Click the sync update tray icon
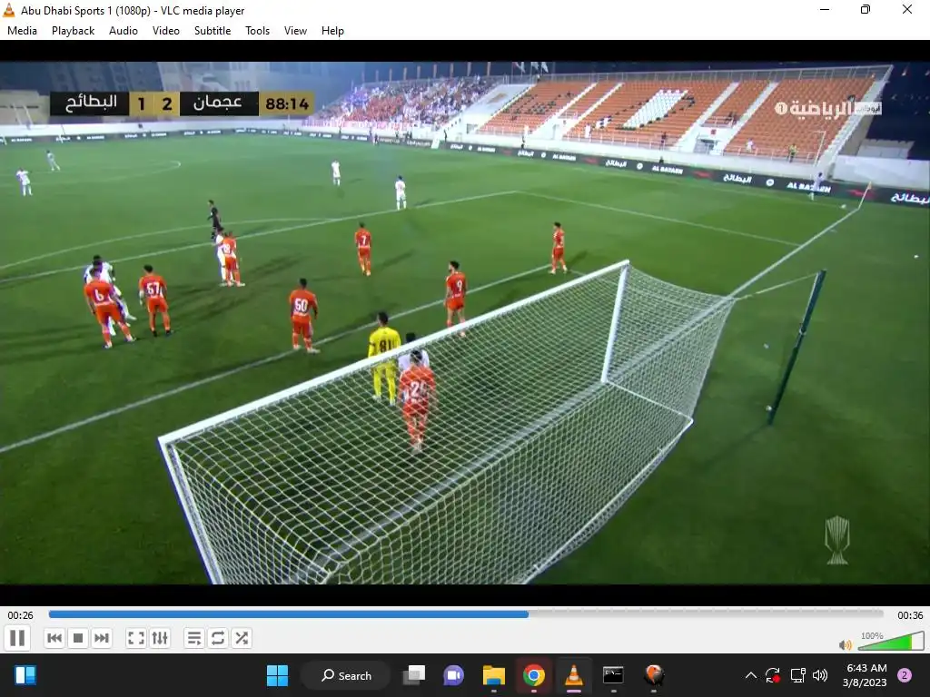Screen dimensions: 930x697 pos(772,675)
